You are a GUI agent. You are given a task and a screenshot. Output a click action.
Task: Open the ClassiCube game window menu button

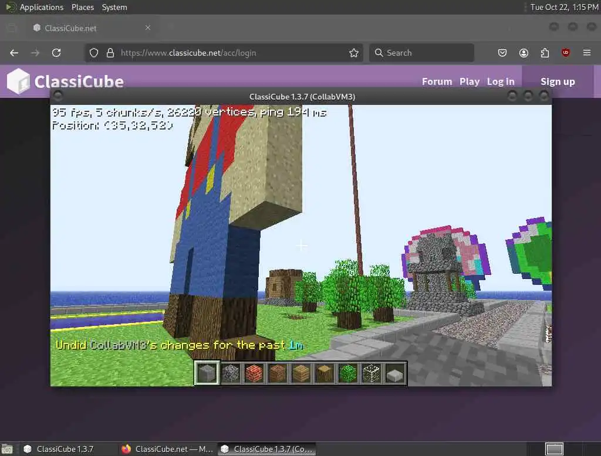point(58,96)
